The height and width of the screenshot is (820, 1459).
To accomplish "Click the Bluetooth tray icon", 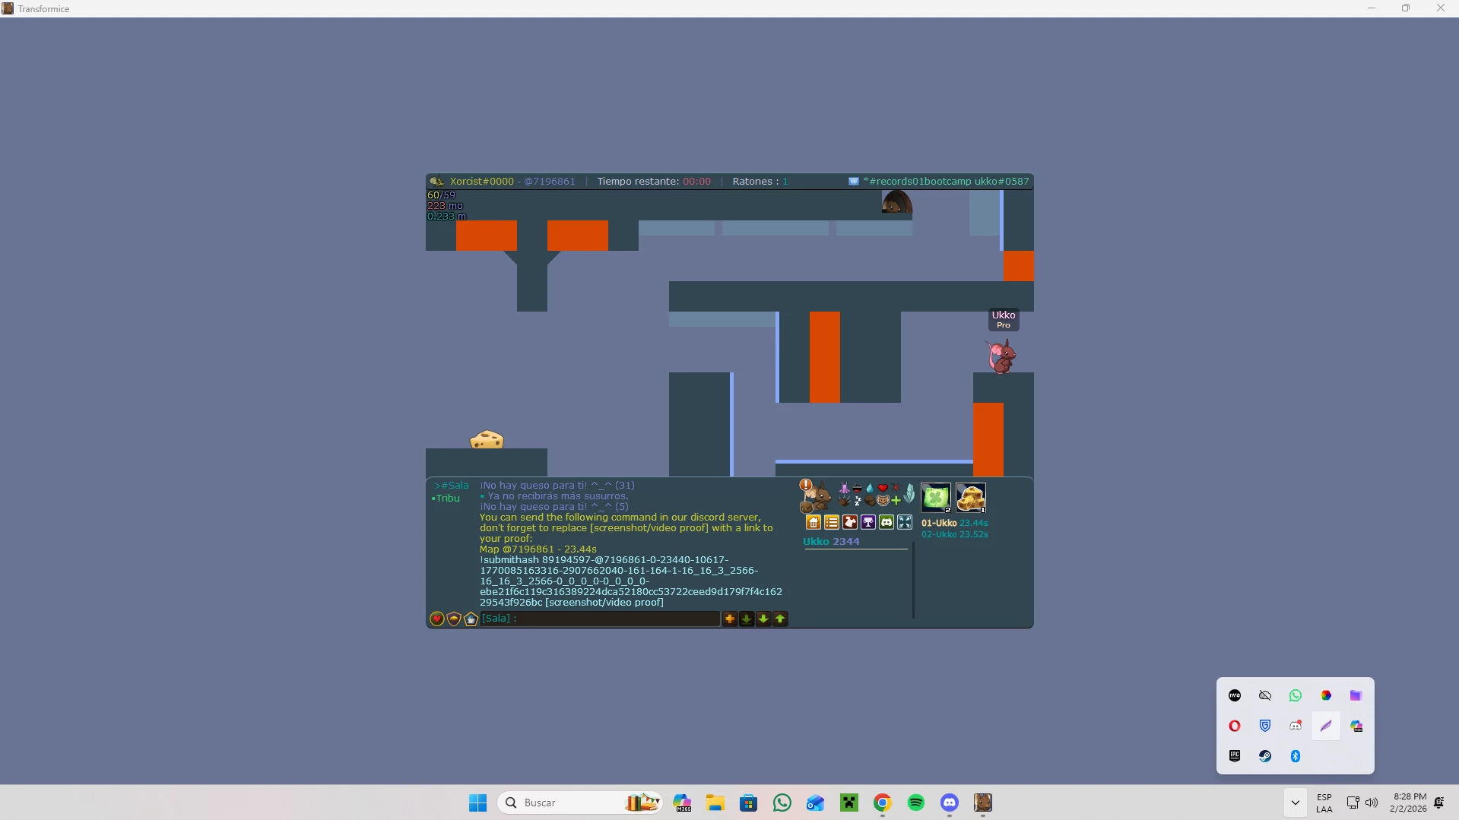I will (1296, 756).
